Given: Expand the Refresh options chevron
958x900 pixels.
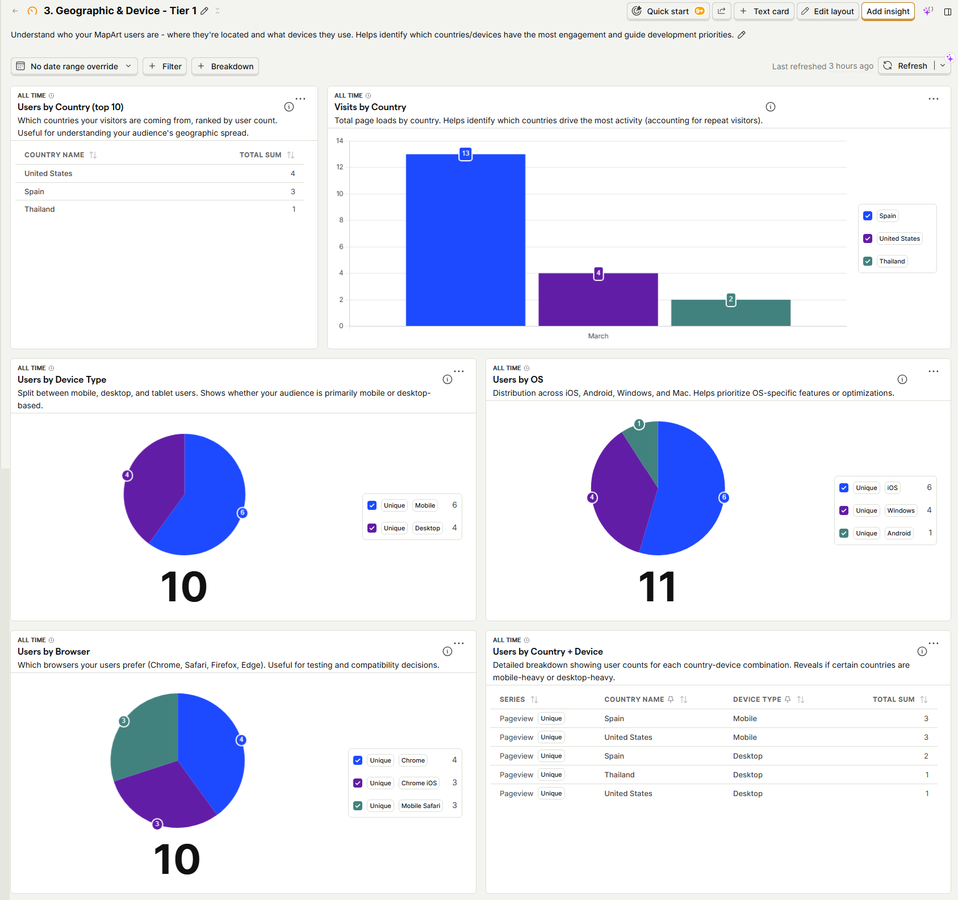Looking at the screenshot, I should point(942,66).
